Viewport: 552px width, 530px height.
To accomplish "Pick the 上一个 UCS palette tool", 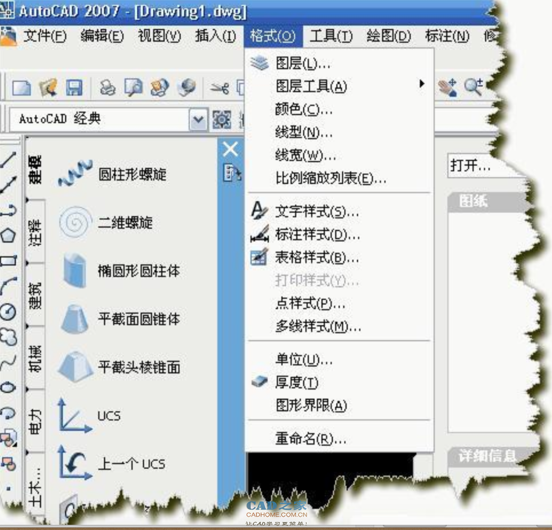I will point(112,464).
